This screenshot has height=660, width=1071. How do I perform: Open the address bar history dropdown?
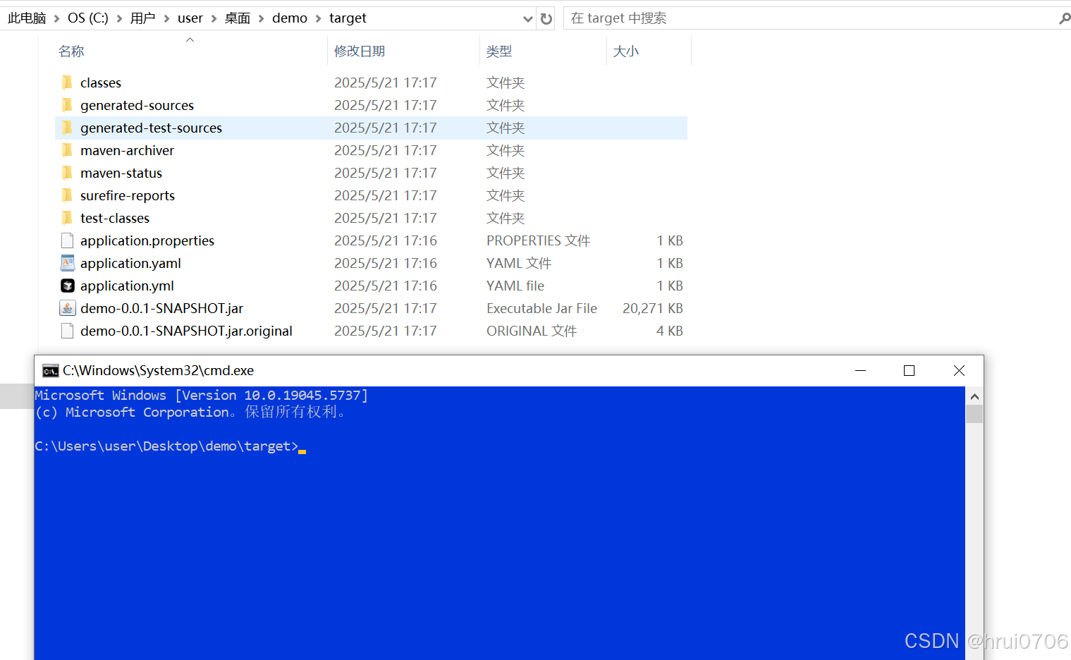[527, 19]
